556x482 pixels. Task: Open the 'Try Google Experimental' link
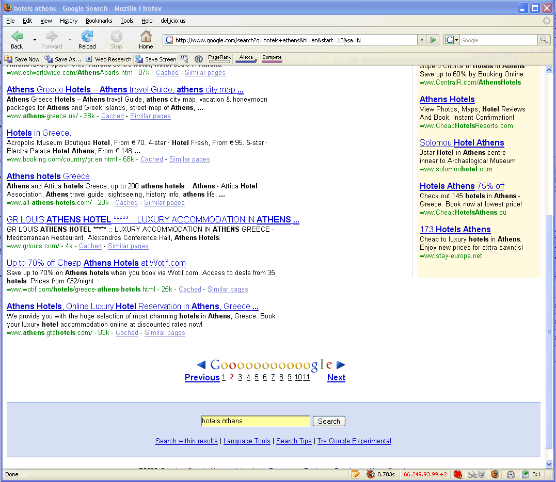(354, 441)
